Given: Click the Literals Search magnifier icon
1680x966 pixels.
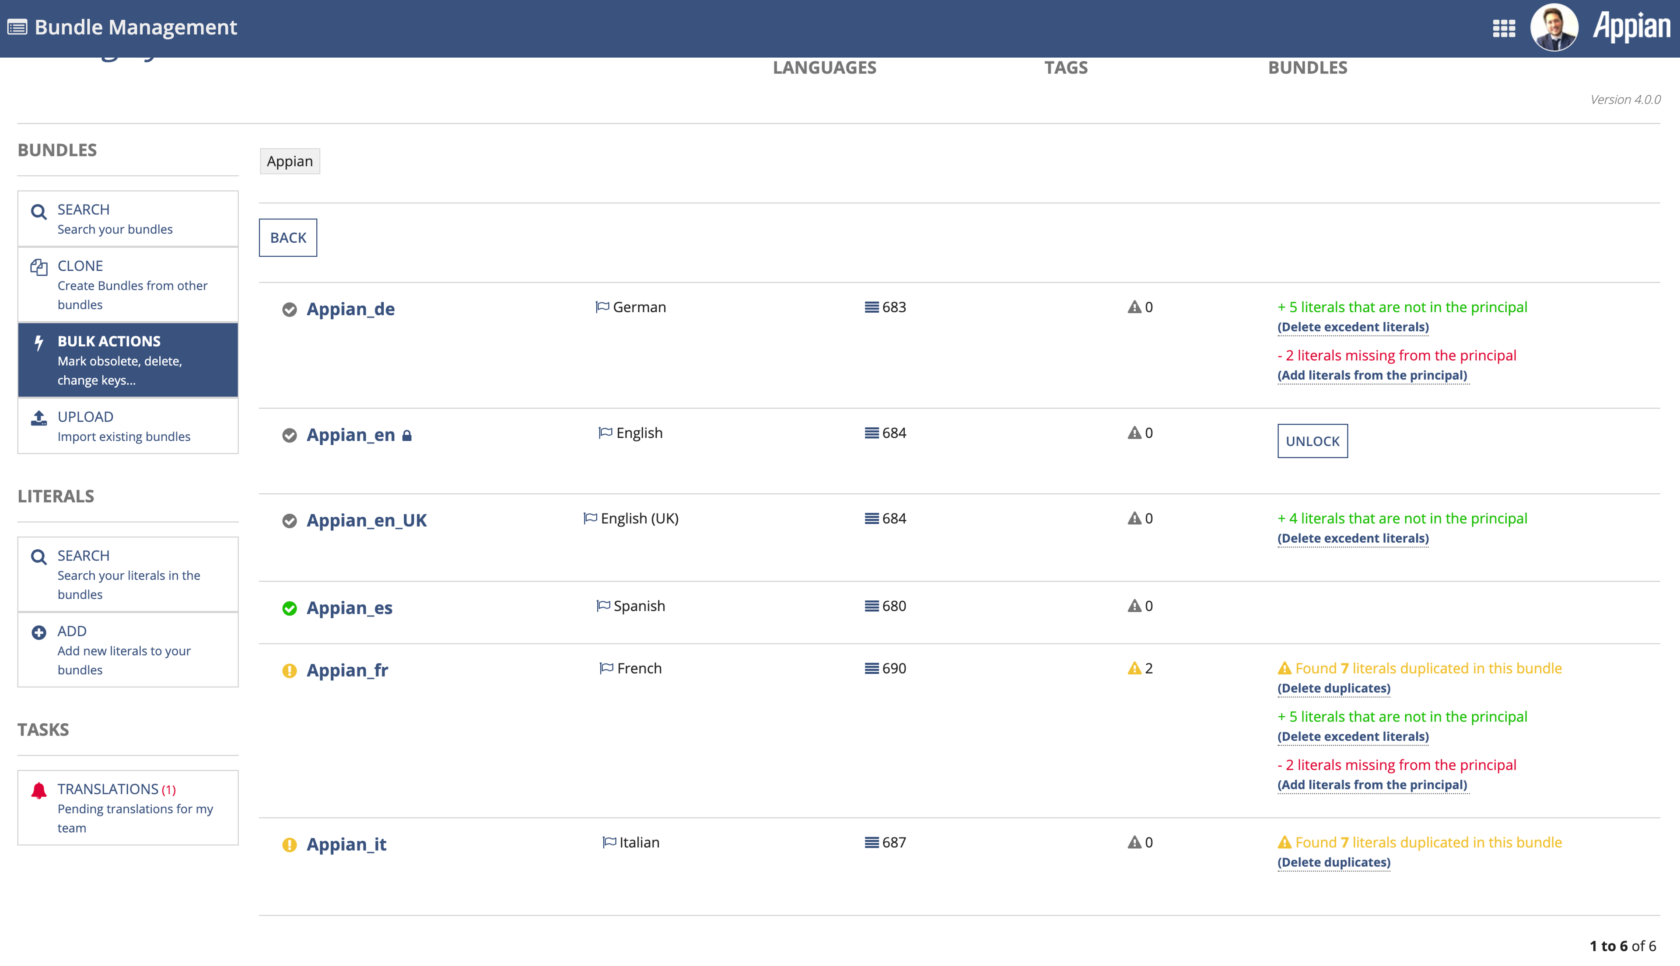Looking at the screenshot, I should click(x=38, y=557).
